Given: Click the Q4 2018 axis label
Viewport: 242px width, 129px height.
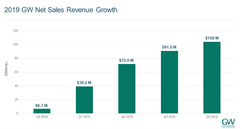Looking at the screenshot, I should [x=42, y=117].
